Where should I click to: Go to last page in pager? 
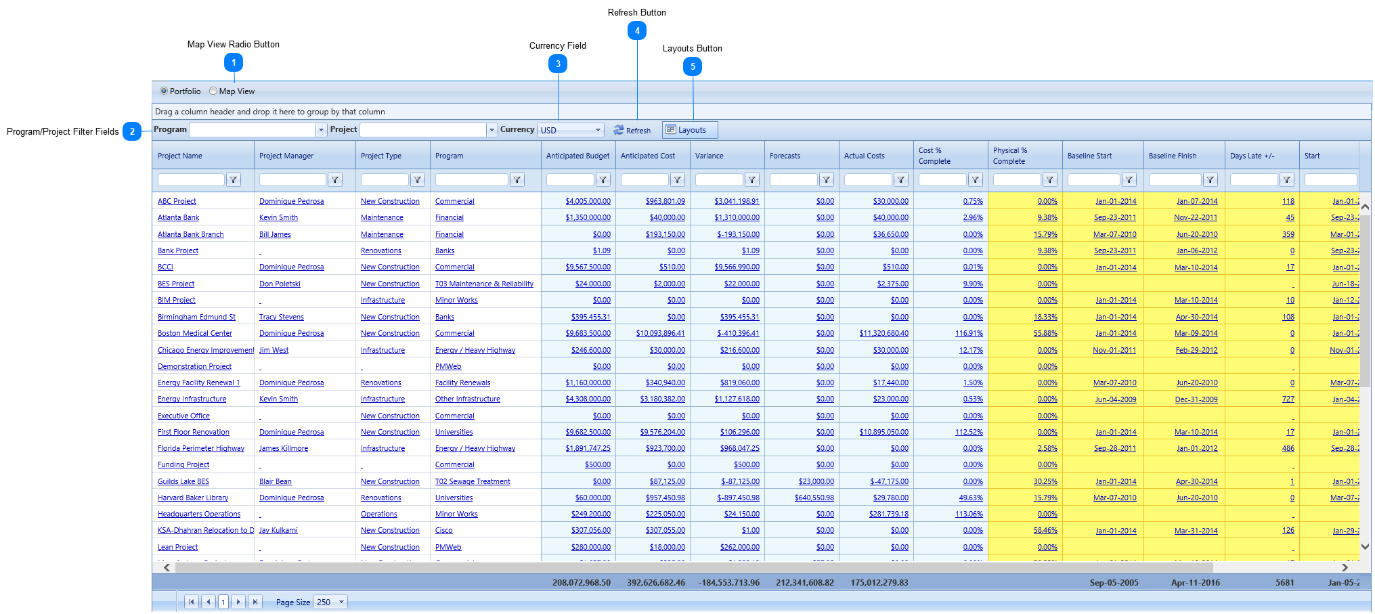(255, 602)
